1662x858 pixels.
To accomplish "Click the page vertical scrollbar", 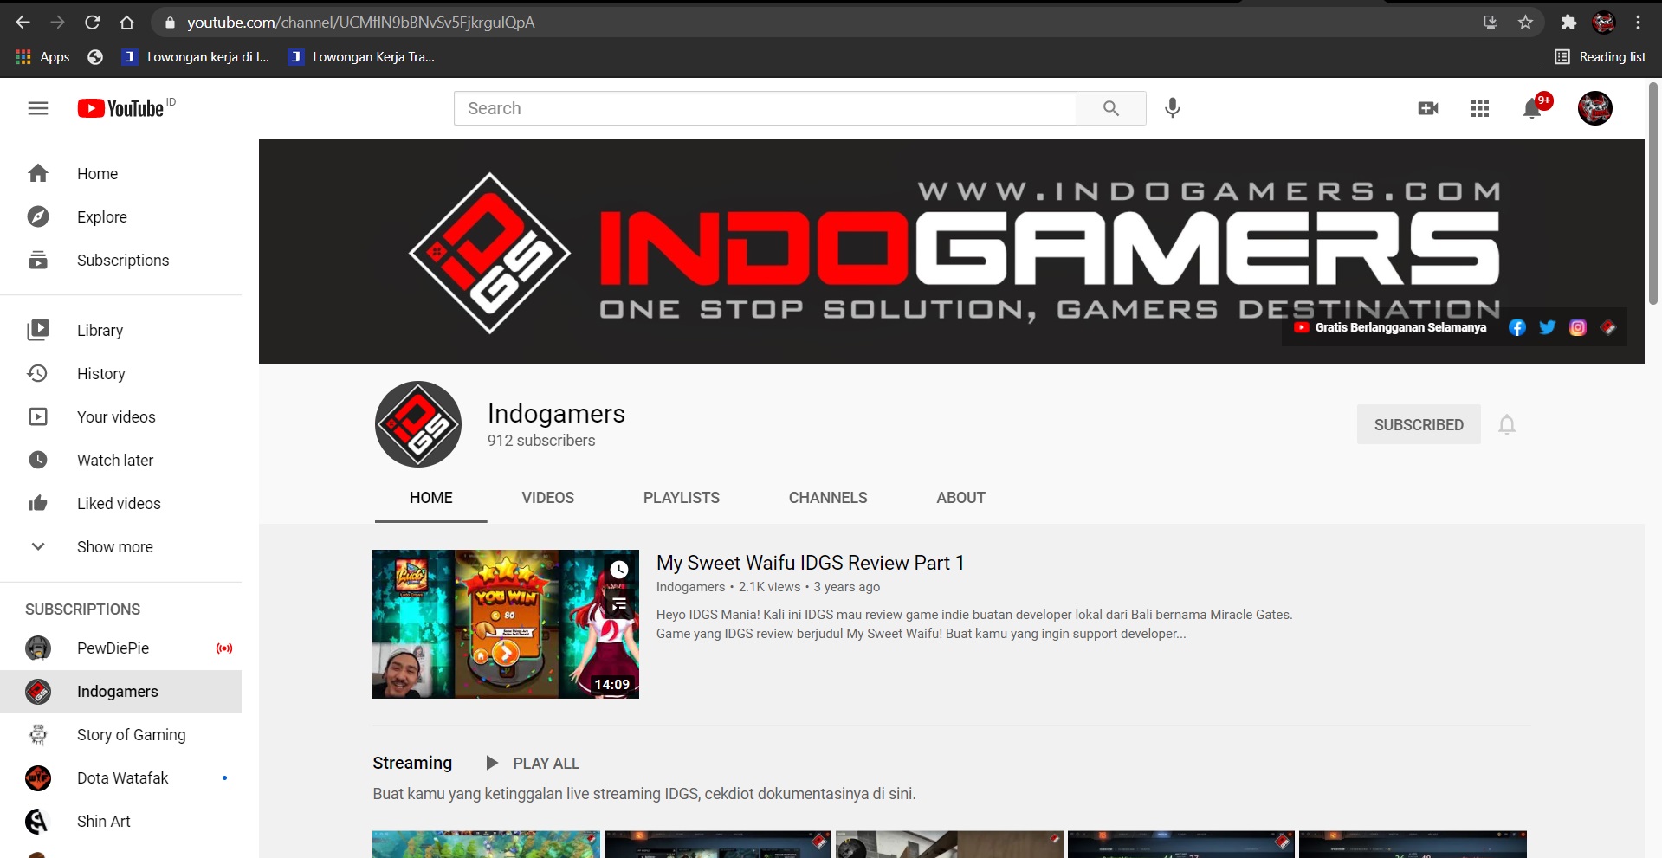I will coord(1653,194).
